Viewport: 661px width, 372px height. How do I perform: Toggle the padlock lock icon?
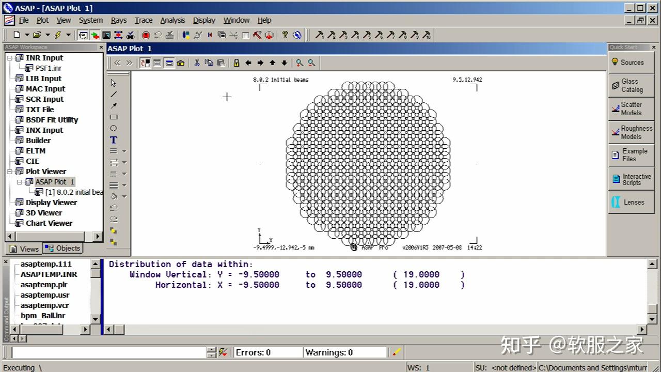(x=237, y=63)
